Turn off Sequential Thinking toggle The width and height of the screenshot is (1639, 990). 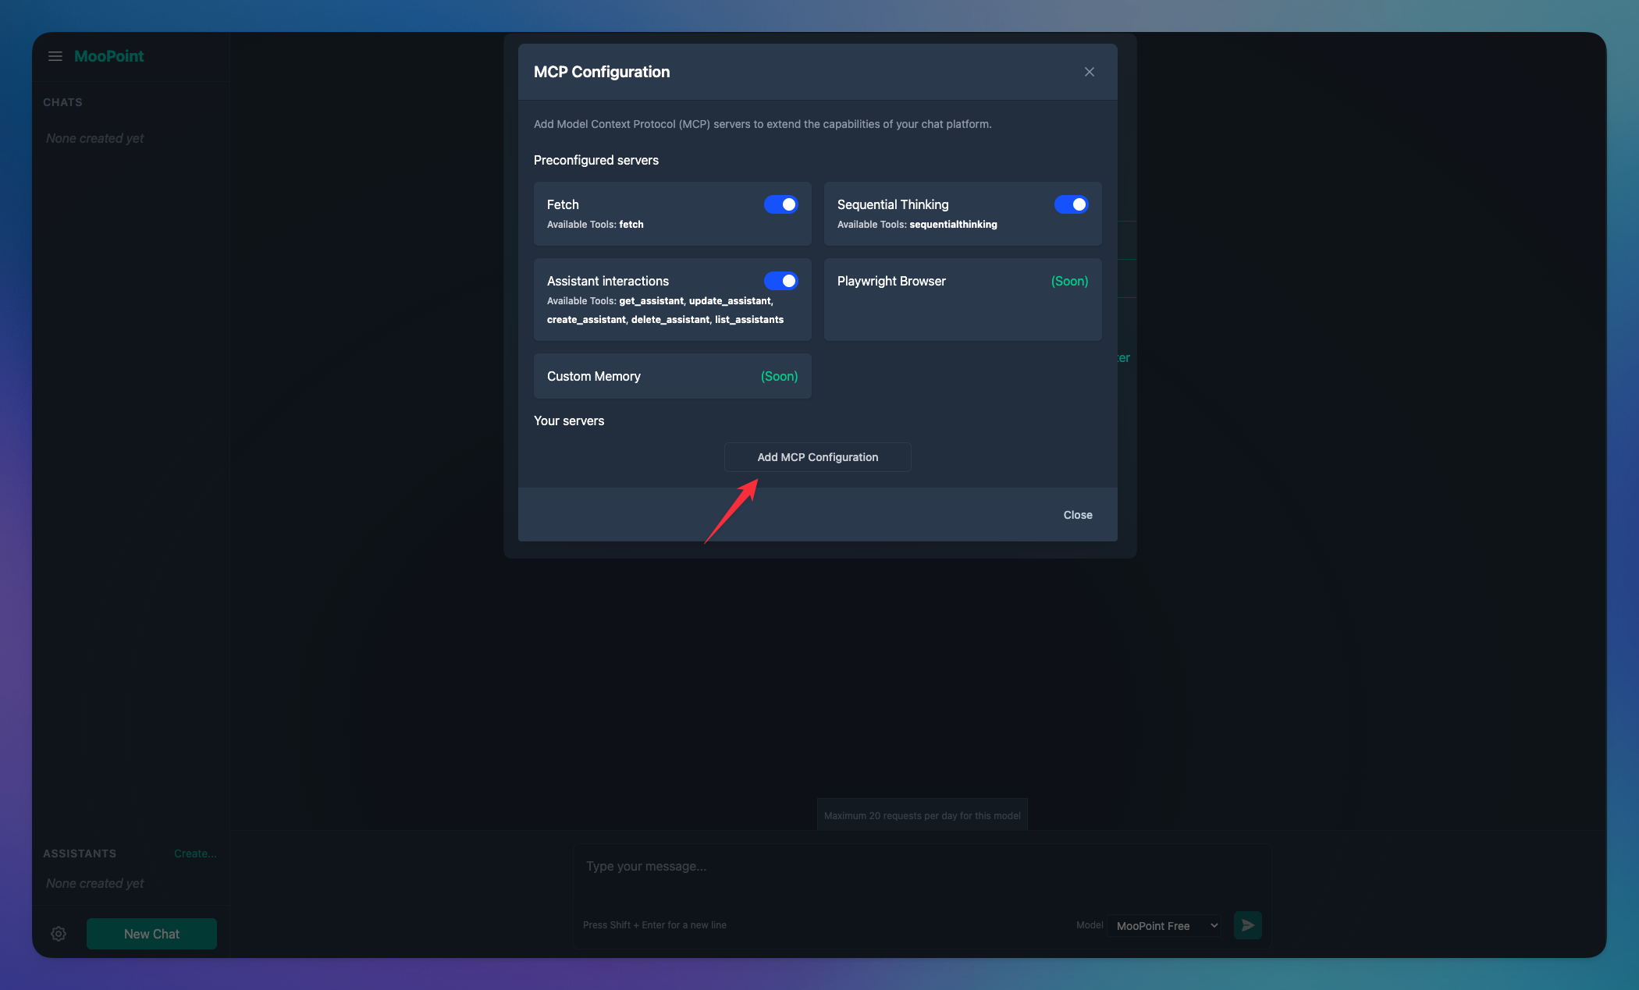1071,204
